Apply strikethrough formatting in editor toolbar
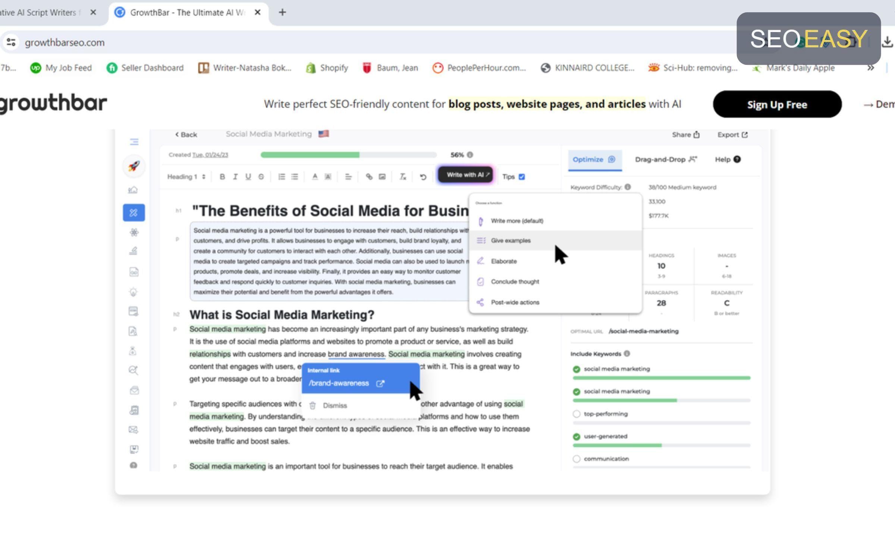Screen dimensions: 895x559 (261, 177)
